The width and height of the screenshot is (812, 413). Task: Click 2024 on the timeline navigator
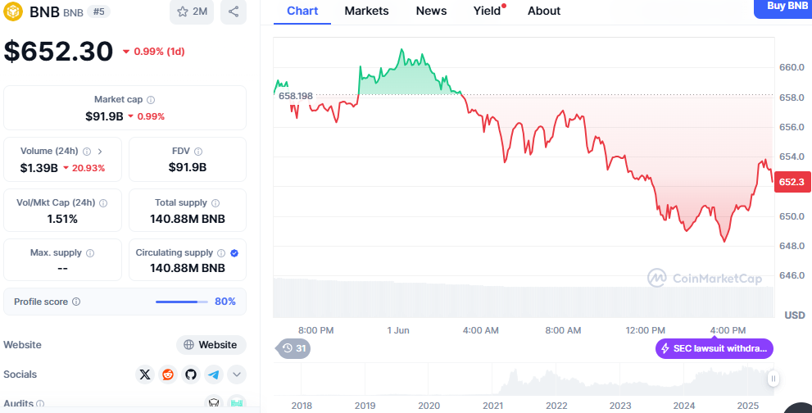684,406
